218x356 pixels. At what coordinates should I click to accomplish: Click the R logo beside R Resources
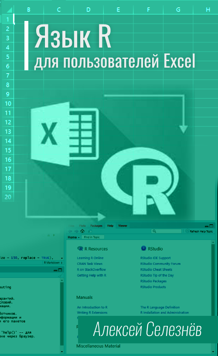pos(80,248)
